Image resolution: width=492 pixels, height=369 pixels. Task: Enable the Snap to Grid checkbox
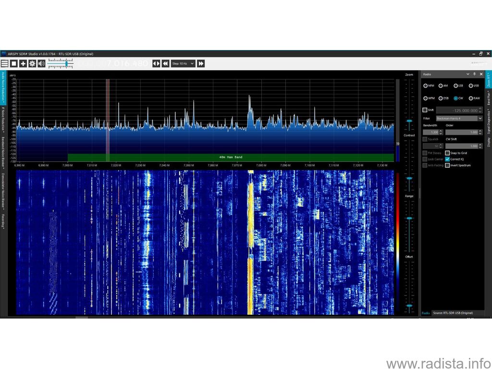(x=447, y=153)
